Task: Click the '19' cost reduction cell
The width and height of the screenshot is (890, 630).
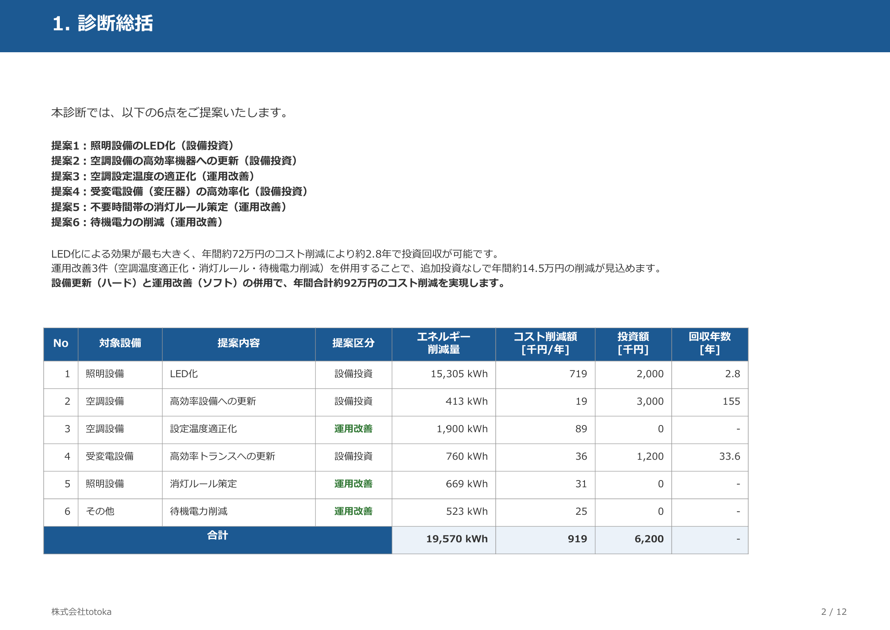Action: [545, 402]
